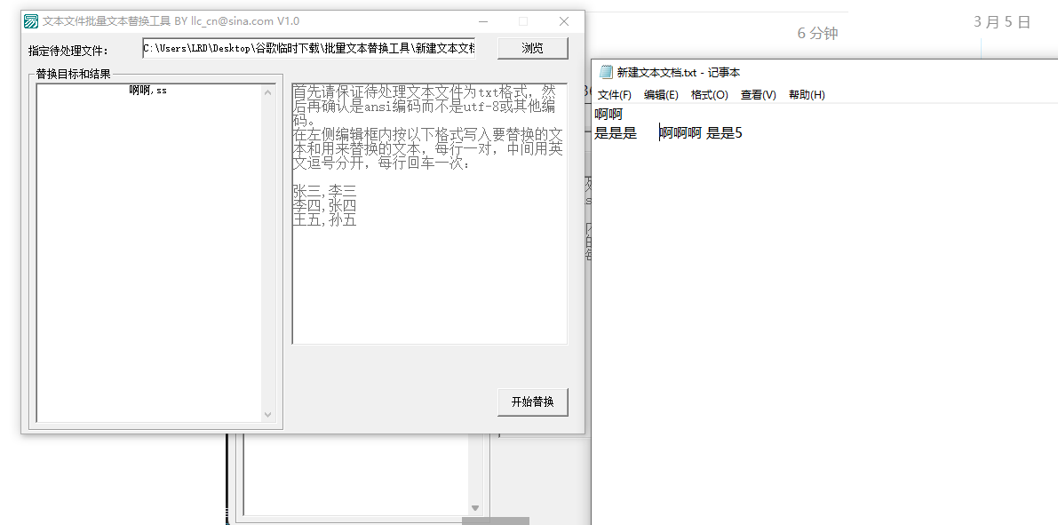Click the up arrow of the replacement list scrollbar

[268, 92]
